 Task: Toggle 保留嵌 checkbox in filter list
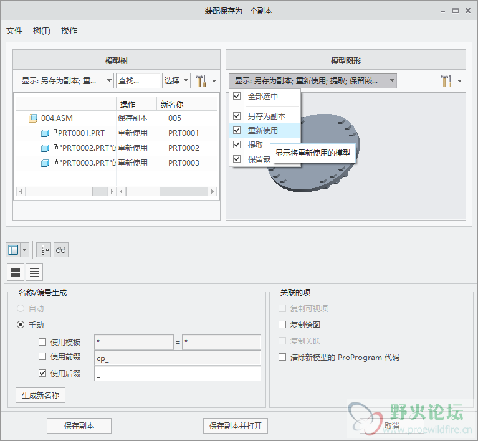coord(237,159)
